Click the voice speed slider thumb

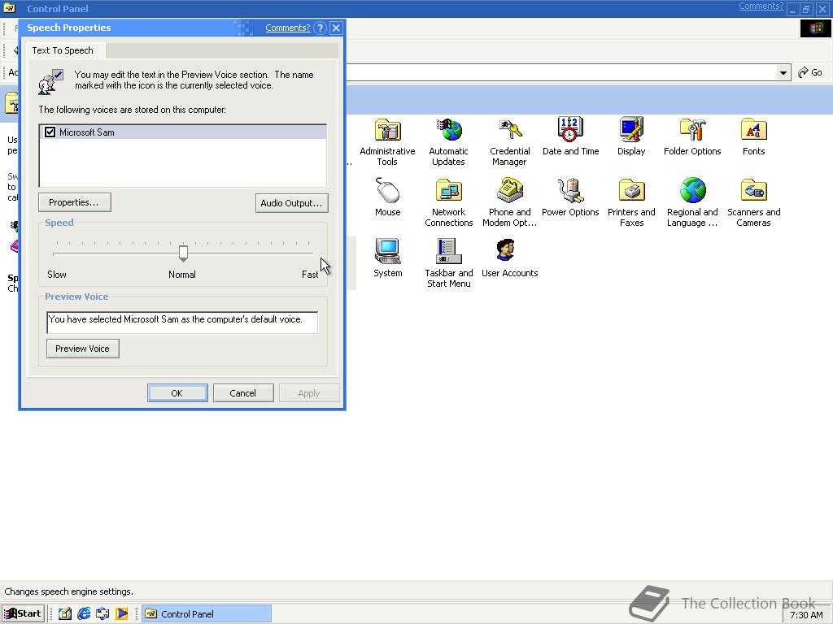pos(183,253)
